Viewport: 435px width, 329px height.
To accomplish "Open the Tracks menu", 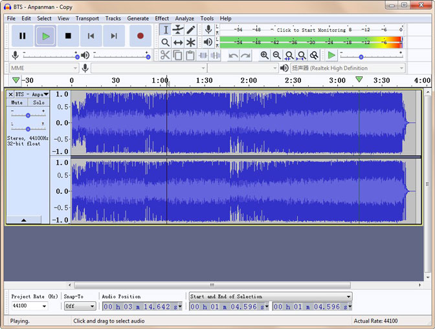I will (x=113, y=19).
